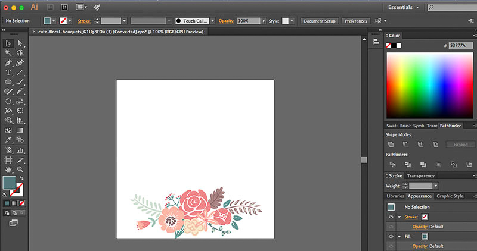Select the Perspective Grid tool

coord(20,121)
